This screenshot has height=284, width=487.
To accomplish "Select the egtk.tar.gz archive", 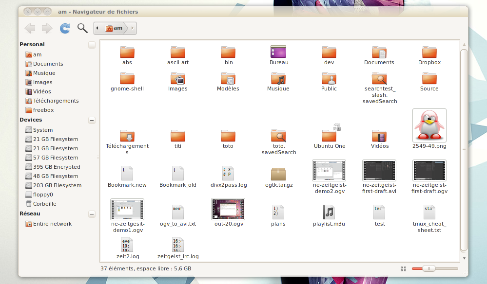I will point(278,175).
